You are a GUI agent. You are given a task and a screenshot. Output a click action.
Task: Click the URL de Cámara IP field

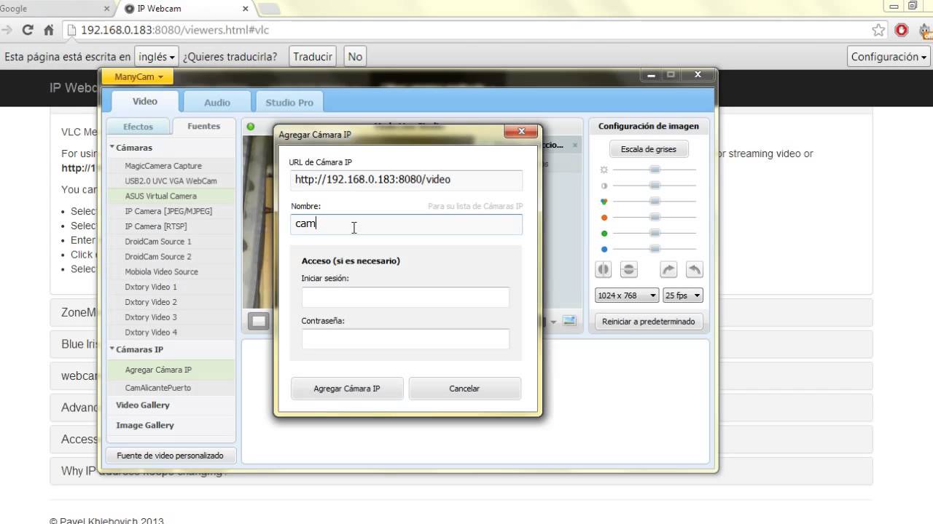406,180
